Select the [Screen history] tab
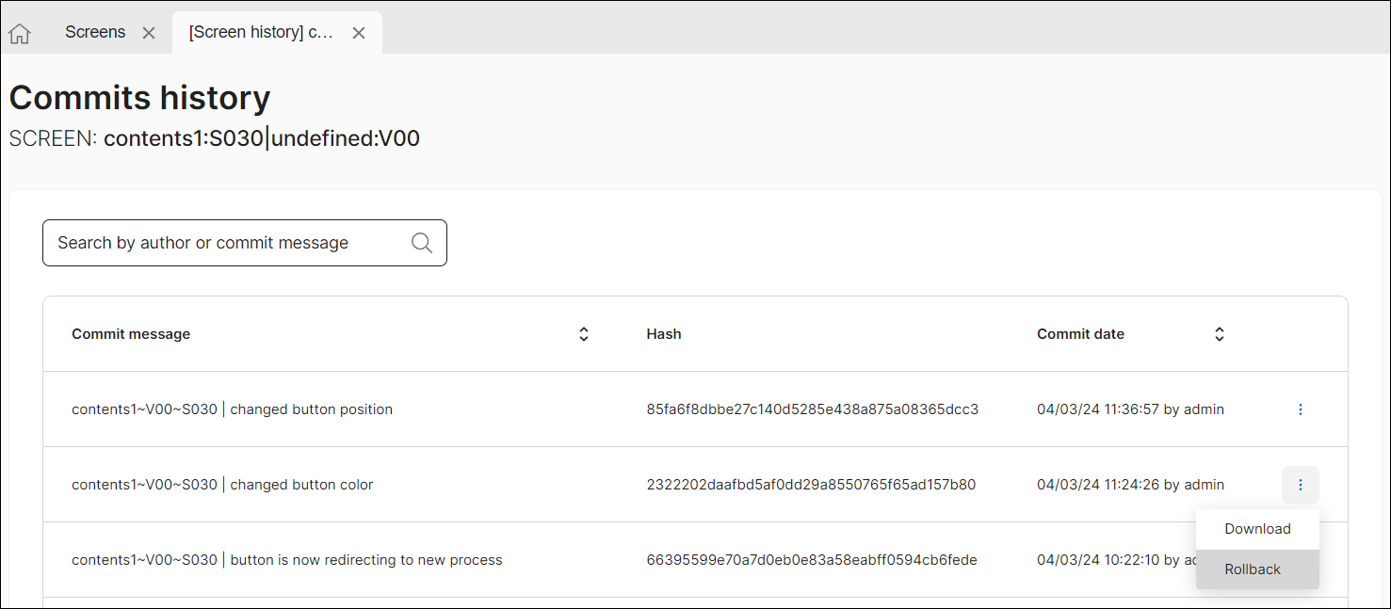This screenshot has width=1391, height=609. click(261, 32)
